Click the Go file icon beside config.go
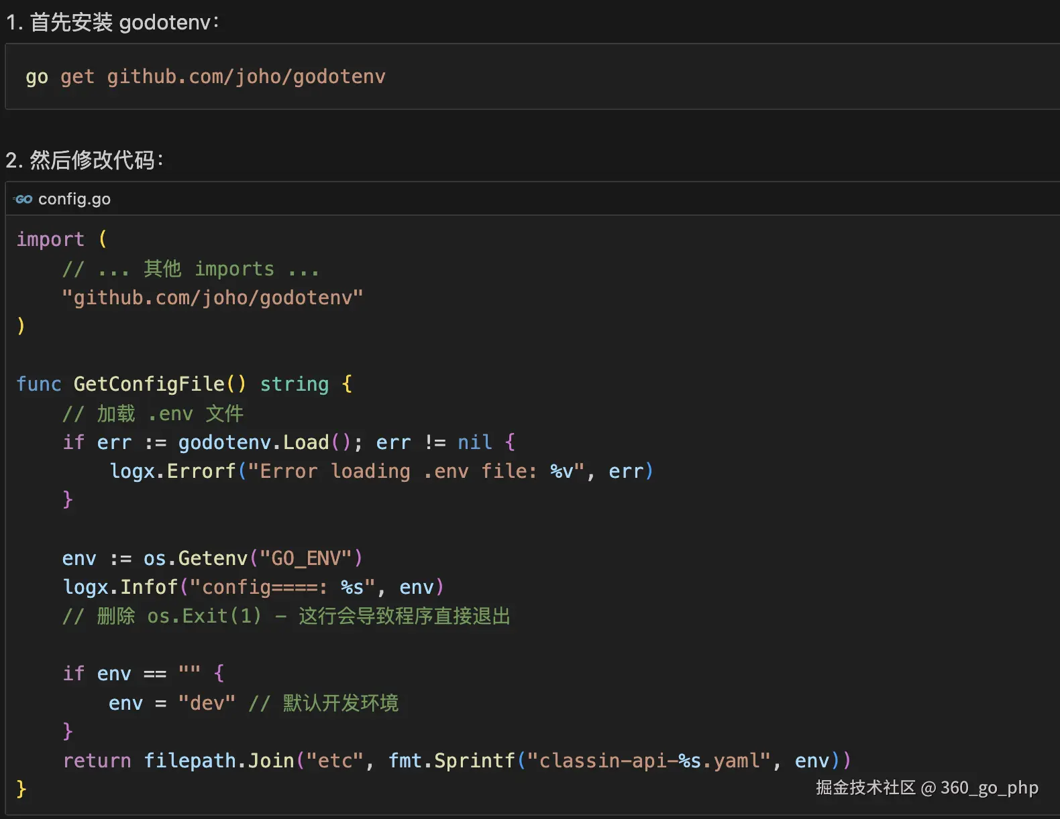Image resolution: width=1060 pixels, height=819 pixels. tap(23, 199)
